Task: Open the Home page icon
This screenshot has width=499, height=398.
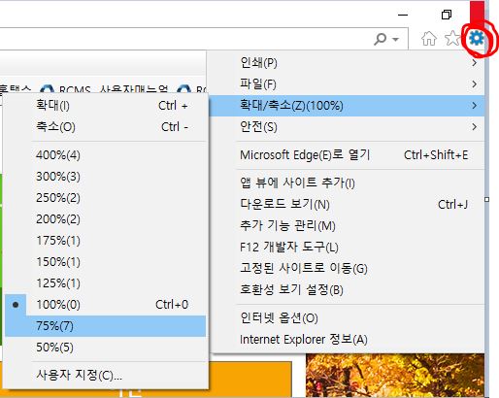Action: (429, 39)
